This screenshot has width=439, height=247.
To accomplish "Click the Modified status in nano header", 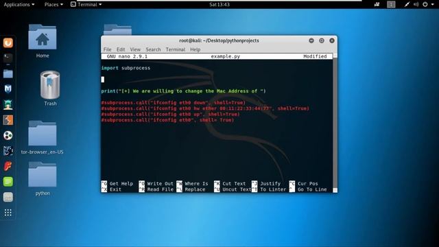I will pos(315,56).
